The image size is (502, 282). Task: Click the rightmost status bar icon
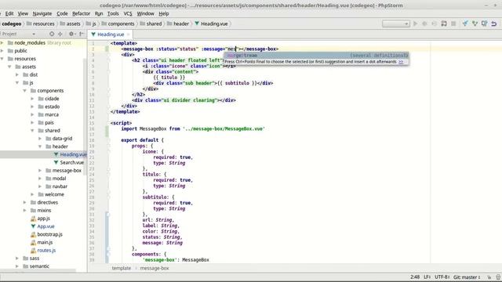[498, 277]
